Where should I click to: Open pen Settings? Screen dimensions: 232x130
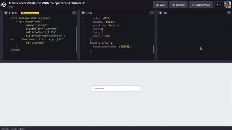[178, 5]
